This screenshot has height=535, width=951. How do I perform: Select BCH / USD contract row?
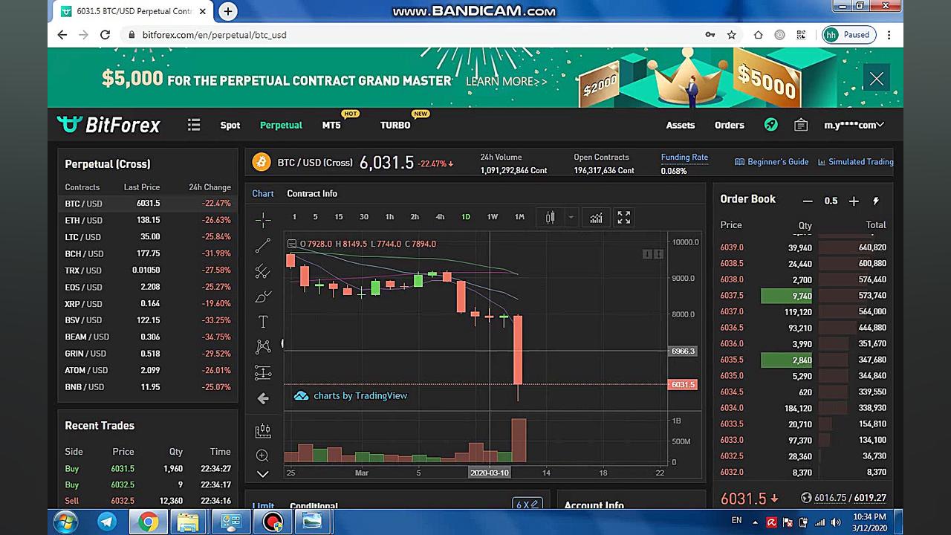point(148,253)
